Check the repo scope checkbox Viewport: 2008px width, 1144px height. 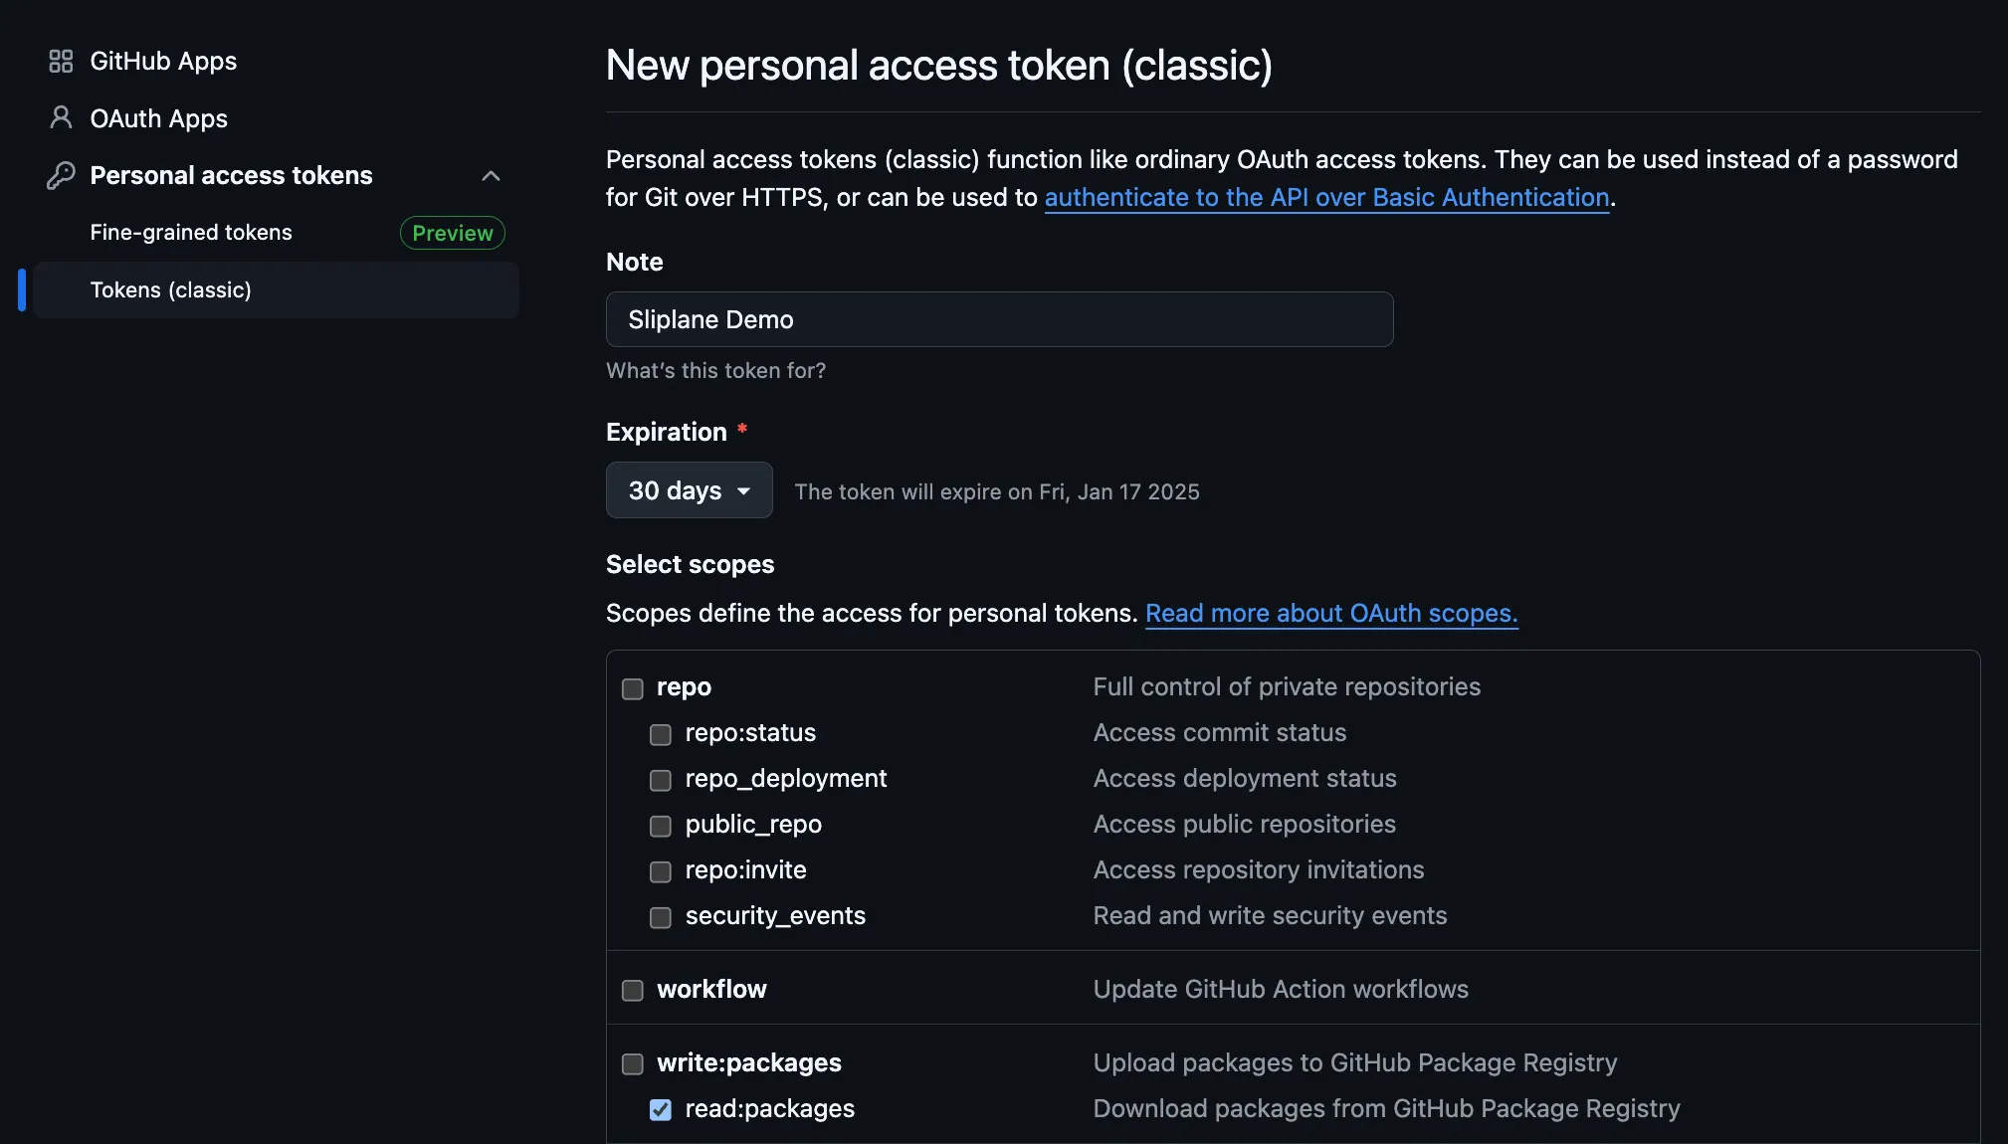pos(633,688)
